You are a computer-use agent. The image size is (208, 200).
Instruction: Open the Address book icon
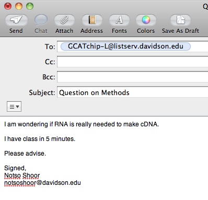[92, 20]
